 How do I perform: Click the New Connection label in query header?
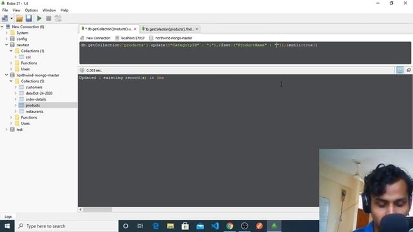click(x=98, y=38)
